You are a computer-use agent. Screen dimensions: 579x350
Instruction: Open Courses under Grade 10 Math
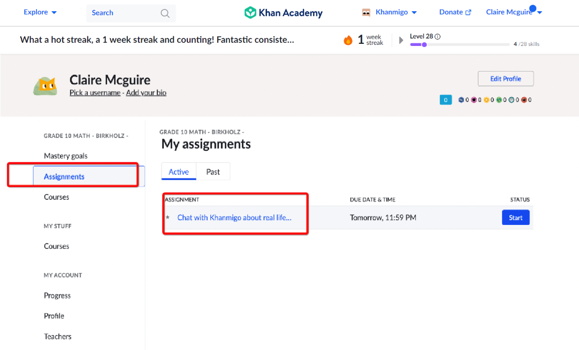57,197
